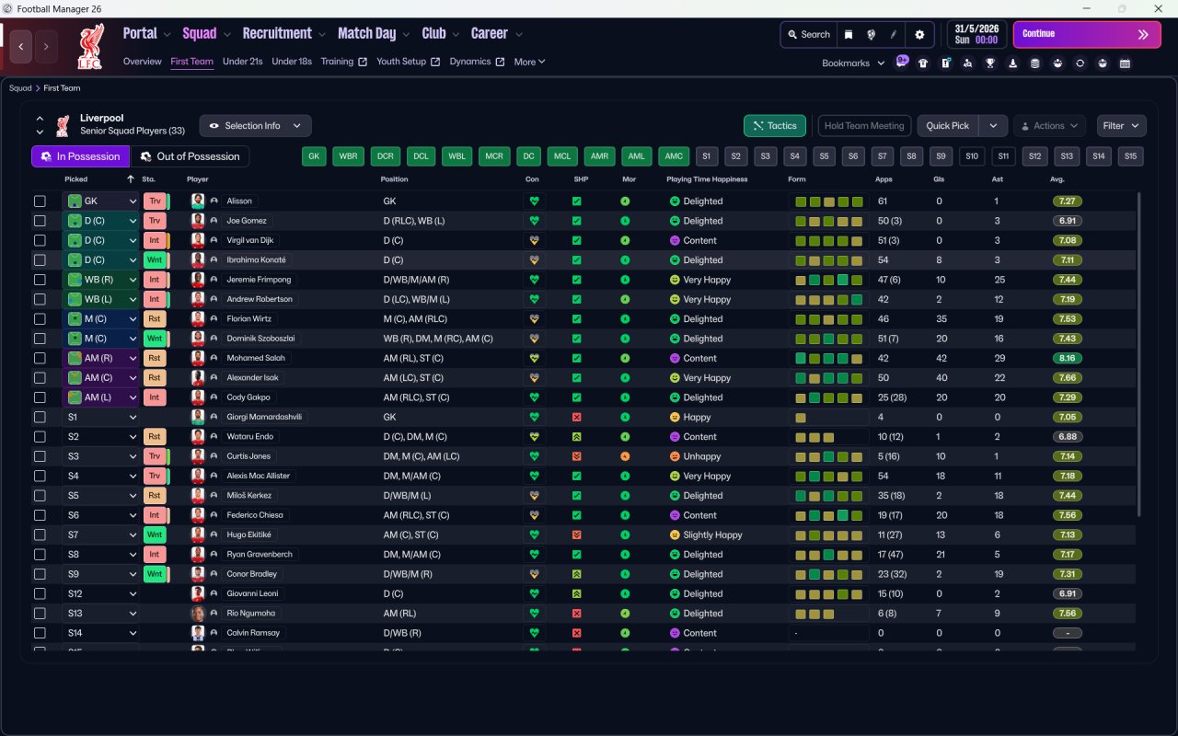Open the bookmark icon in top toolbar
Viewport: 1178px width, 736px height.
pyautogui.click(x=849, y=34)
